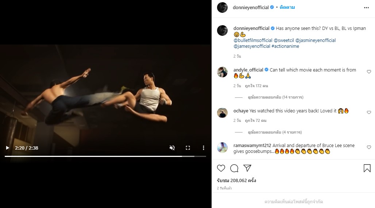Open andyle_official's profile avatar
This screenshot has width=375, height=208.
tap(223, 72)
